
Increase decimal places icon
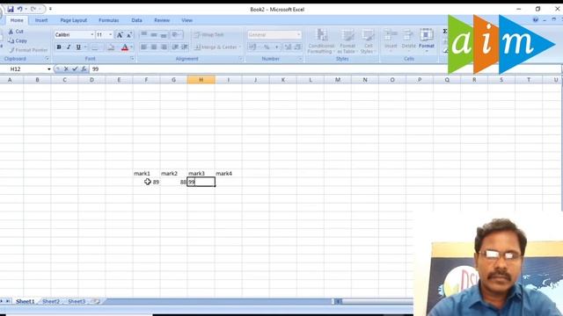[288, 47]
